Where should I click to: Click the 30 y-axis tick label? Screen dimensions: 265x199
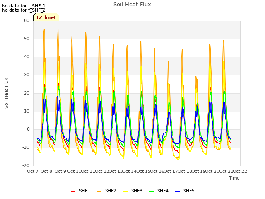pos(26,75)
